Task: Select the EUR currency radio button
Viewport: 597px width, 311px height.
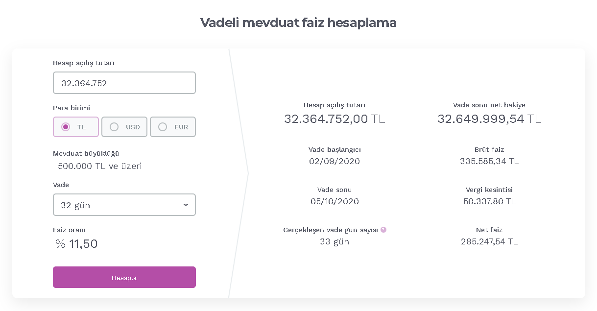Action: point(173,127)
